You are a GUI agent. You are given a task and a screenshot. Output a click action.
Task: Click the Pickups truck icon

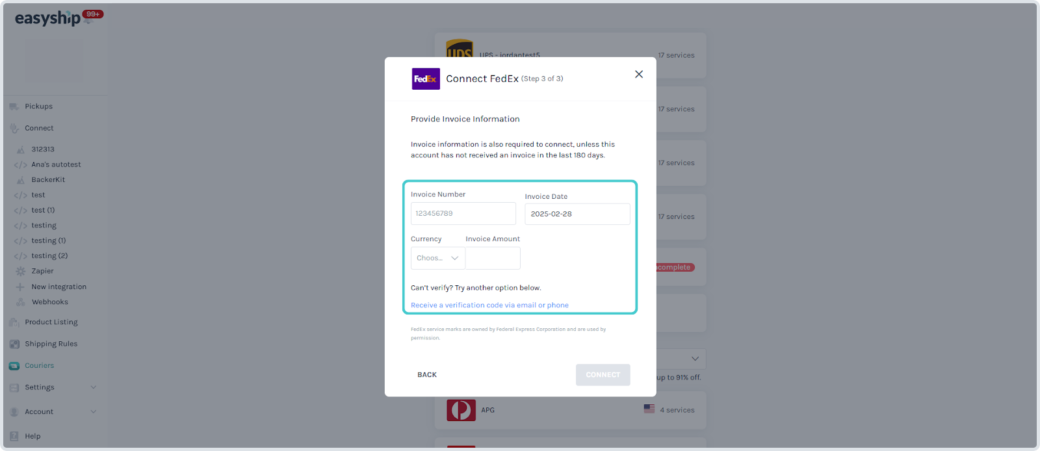pos(14,107)
